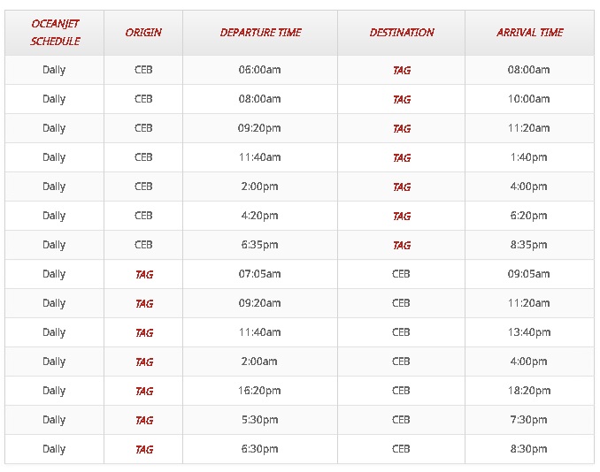
Task: Click TAG origin for 07:05am departure
Action: pos(144,274)
